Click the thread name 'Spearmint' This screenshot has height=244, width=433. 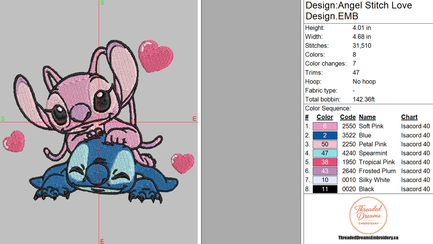click(373, 153)
